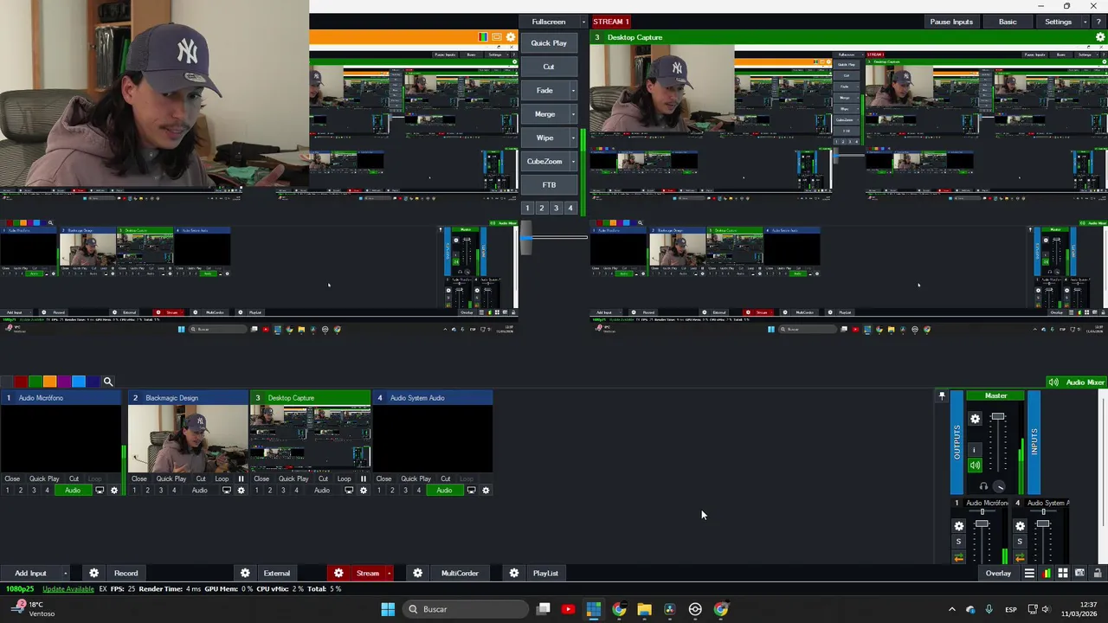Open Settings menu at top right
Image resolution: width=1108 pixels, height=623 pixels.
[1058, 22]
